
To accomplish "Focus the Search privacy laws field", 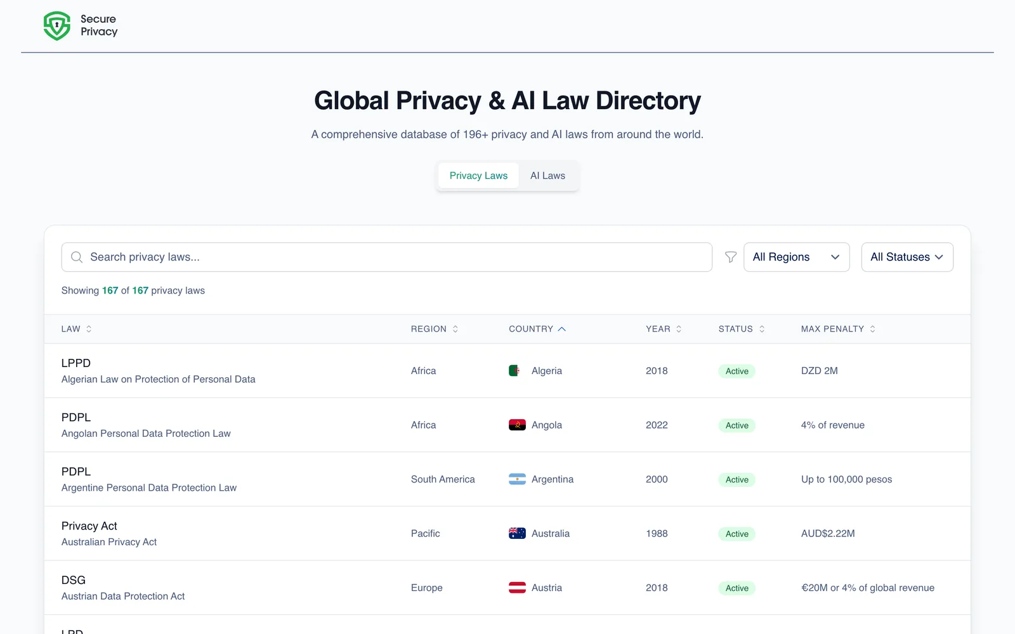I will pyautogui.click(x=387, y=257).
